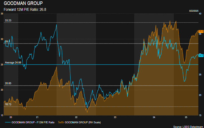
Task: Click the 16.73 lower band label
Action: (8, 104)
